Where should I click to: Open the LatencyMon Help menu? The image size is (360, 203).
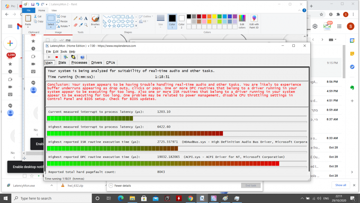[72, 52]
